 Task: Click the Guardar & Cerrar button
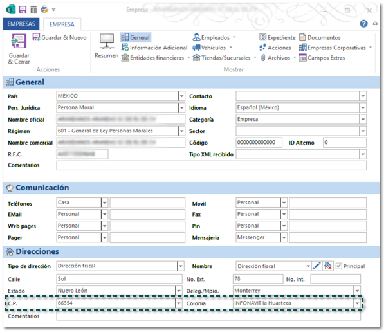19,48
